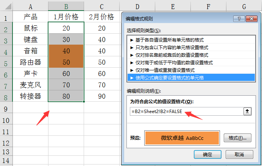Click orange cell B5 with value 50

click(66, 62)
